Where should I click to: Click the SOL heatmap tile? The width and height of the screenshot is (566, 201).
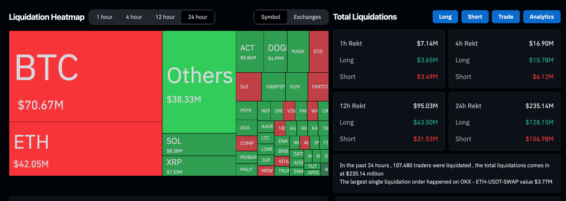199,144
